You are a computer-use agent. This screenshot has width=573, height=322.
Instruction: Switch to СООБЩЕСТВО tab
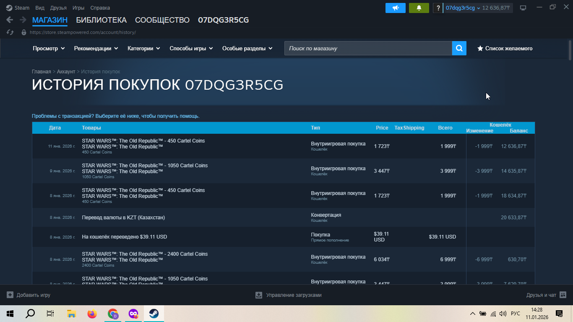(162, 20)
